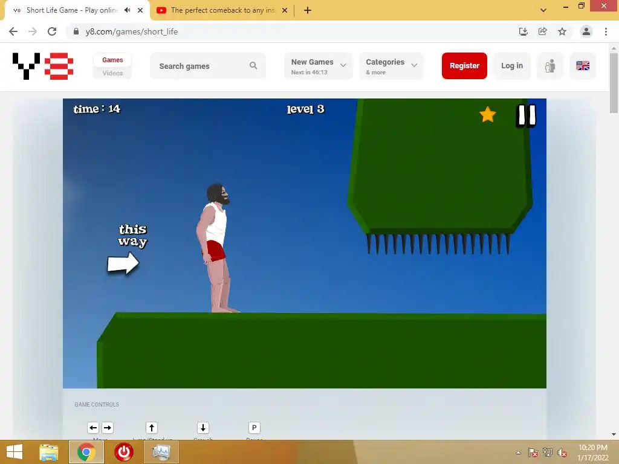
Task: Click the down arrow crouch key icon
Action: 203,428
